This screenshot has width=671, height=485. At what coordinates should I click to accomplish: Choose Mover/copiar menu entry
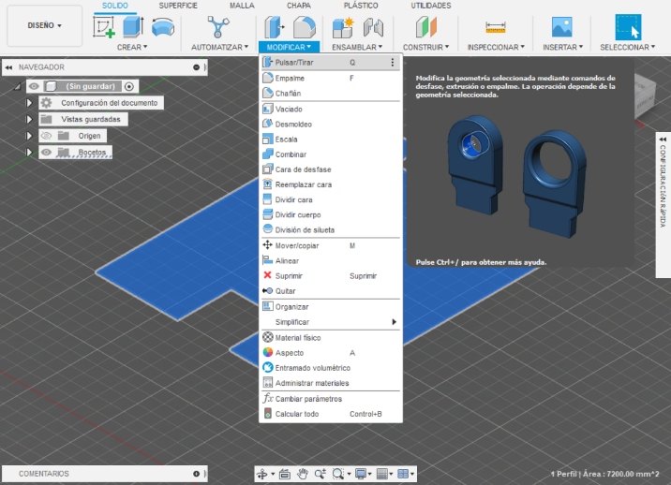331,245
